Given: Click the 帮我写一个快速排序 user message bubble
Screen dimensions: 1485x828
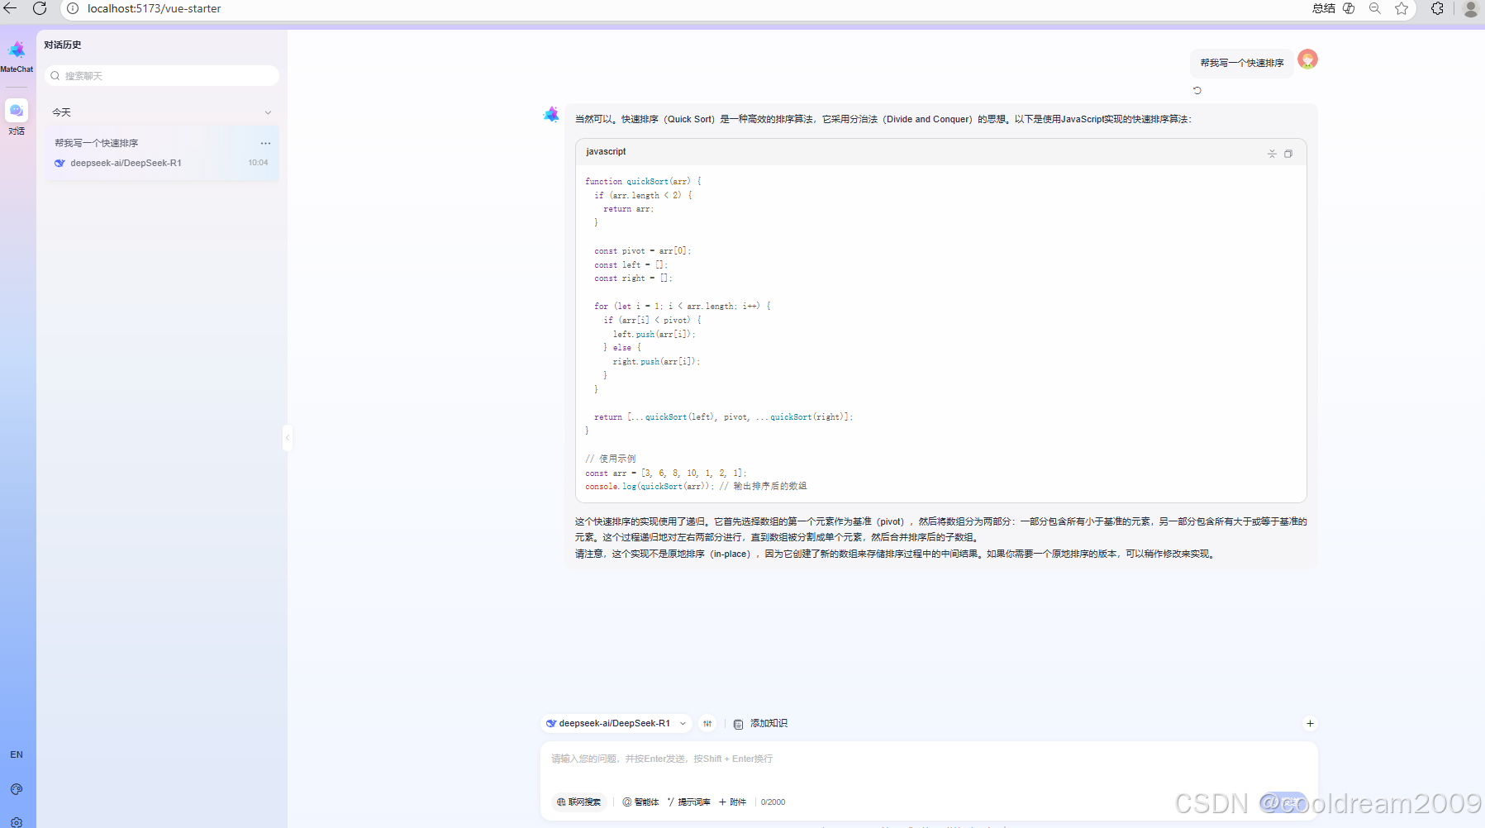Looking at the screenshot, I should point(1242,63).
